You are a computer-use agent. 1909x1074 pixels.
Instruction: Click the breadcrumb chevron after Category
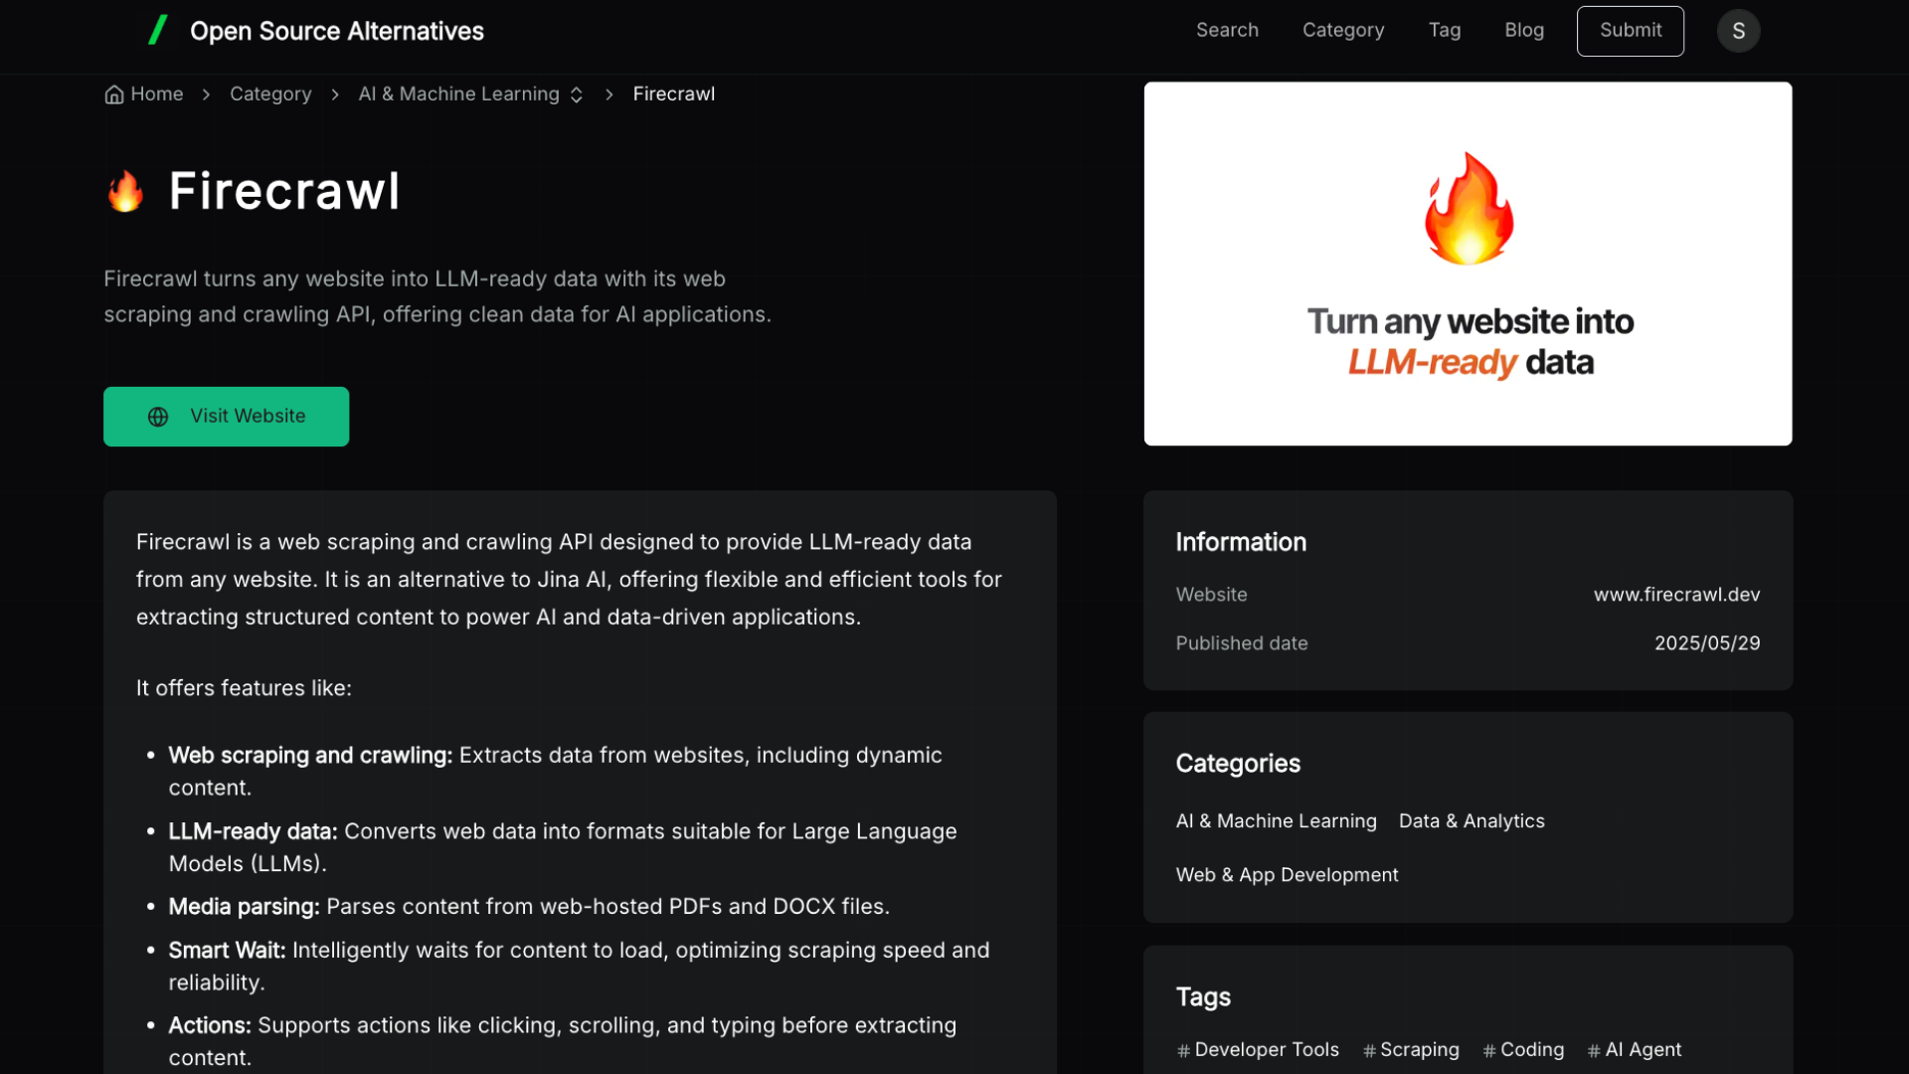click(x=335, y=94)
